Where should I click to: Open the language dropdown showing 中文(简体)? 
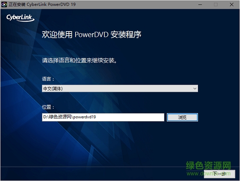coord(120,88)
